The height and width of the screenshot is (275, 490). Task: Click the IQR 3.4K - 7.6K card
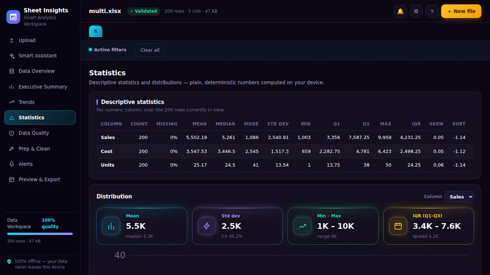429,226
